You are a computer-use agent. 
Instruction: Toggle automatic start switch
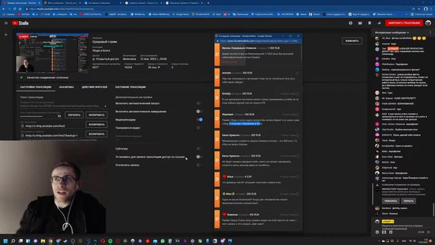199,103
